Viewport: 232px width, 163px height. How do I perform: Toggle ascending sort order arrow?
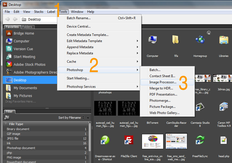[88, 118]
